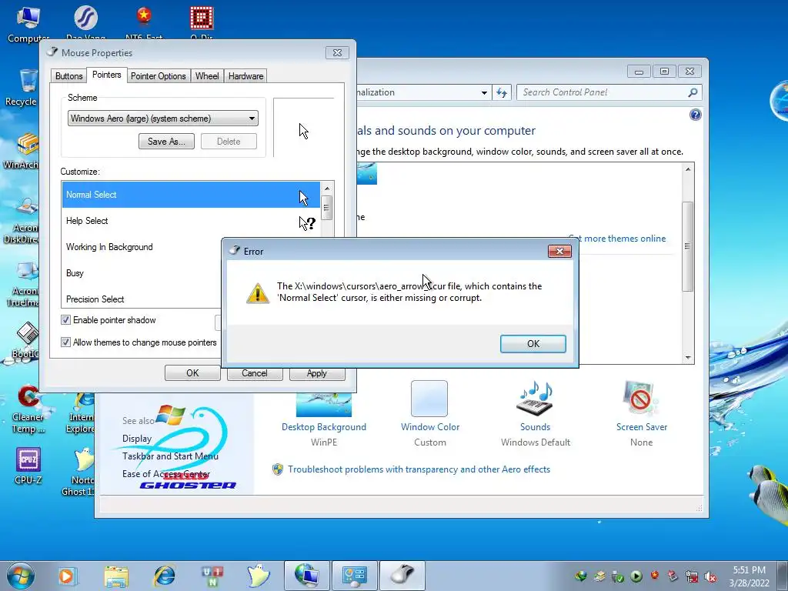Click the muted volume tray icon
Screen dimensions: 788x591
pyautogui.click(x=710, y=576)
